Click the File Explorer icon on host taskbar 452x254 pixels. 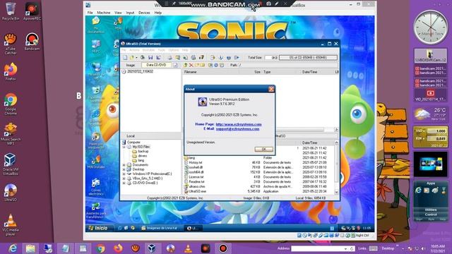[x=30, y=248]
